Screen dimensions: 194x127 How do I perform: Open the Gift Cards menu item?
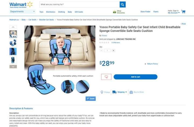79,12
